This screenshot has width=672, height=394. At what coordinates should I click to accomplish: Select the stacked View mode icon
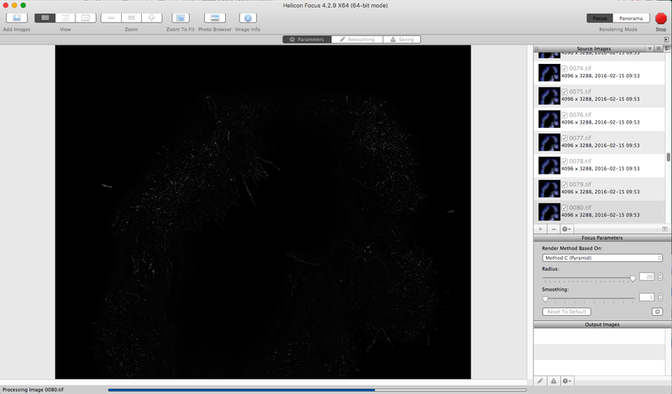[x=86, y=18]
